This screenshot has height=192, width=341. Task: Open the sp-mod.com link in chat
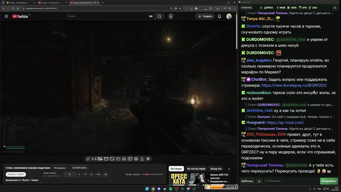point(285,123)
